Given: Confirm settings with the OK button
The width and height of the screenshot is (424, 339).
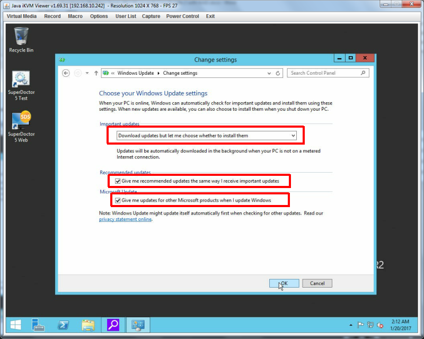Looking at the screenshot, I should (x=284, y=283).
